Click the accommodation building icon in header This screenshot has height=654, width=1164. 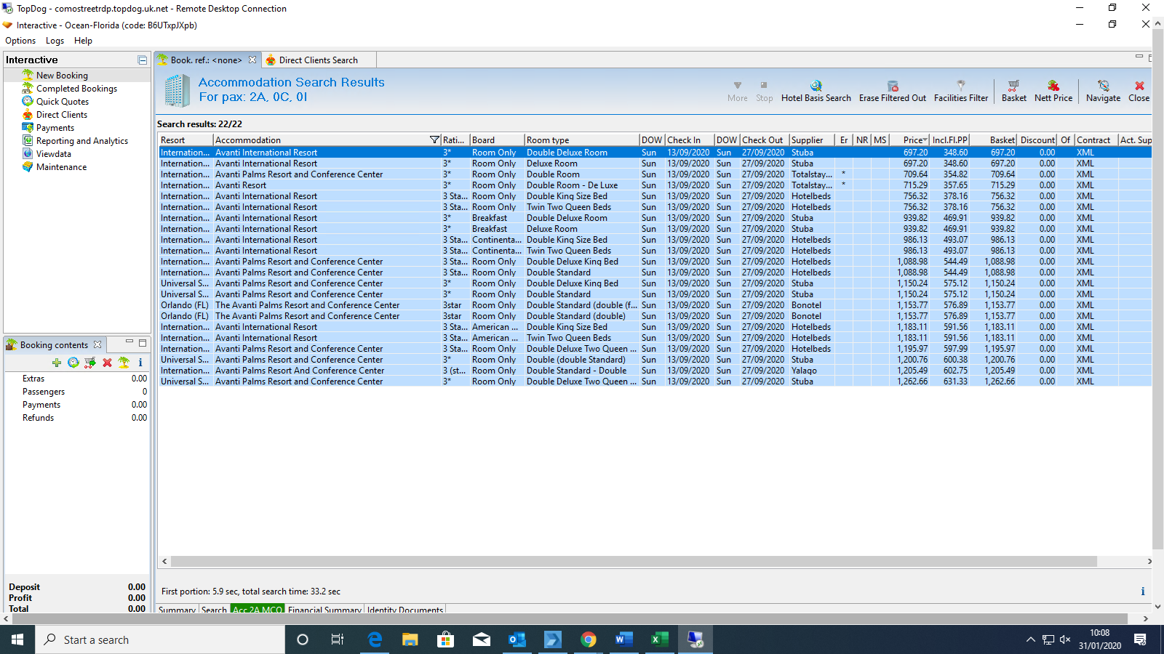click(177, 90)
